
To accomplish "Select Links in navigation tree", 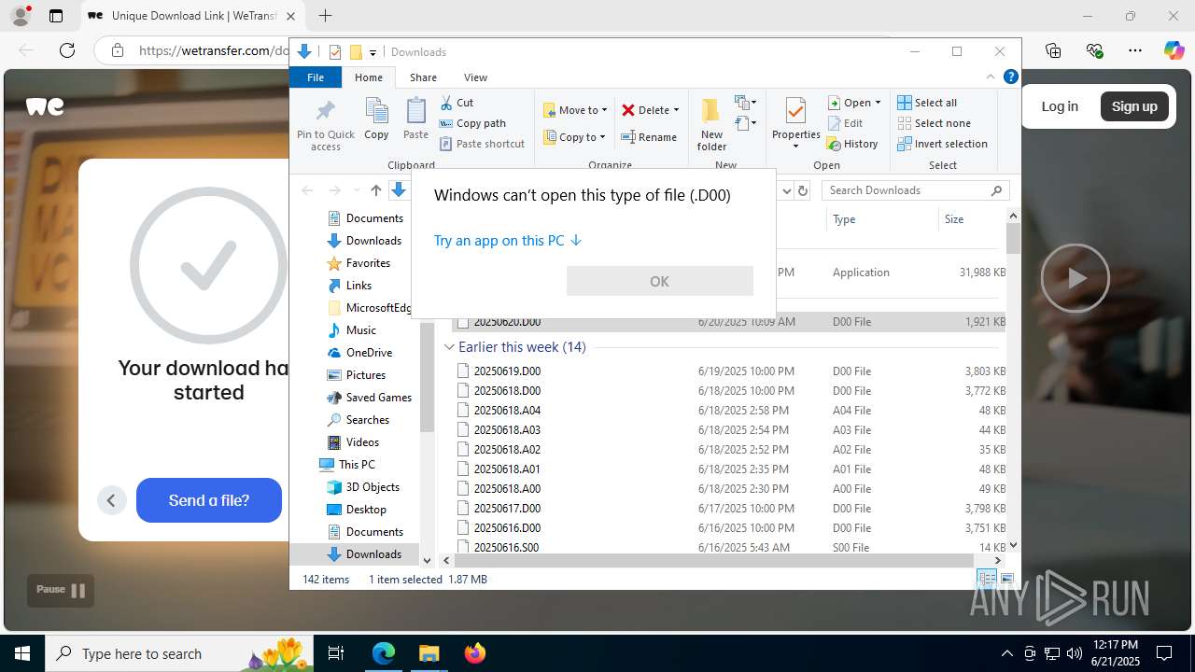I will [358, 286].
